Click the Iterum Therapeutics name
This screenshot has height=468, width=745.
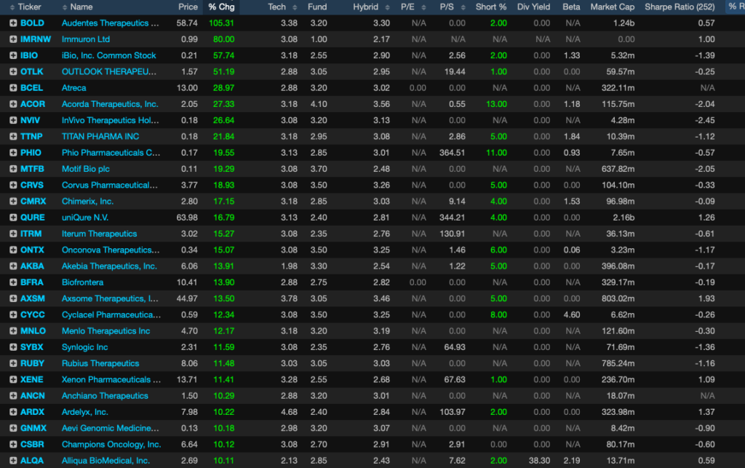[99, 234]
